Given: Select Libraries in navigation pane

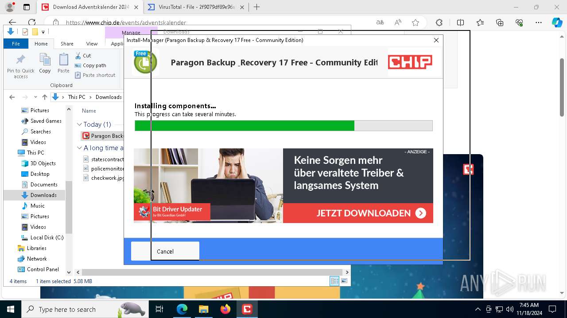Looking at the screenshot, I should (36, 248).
